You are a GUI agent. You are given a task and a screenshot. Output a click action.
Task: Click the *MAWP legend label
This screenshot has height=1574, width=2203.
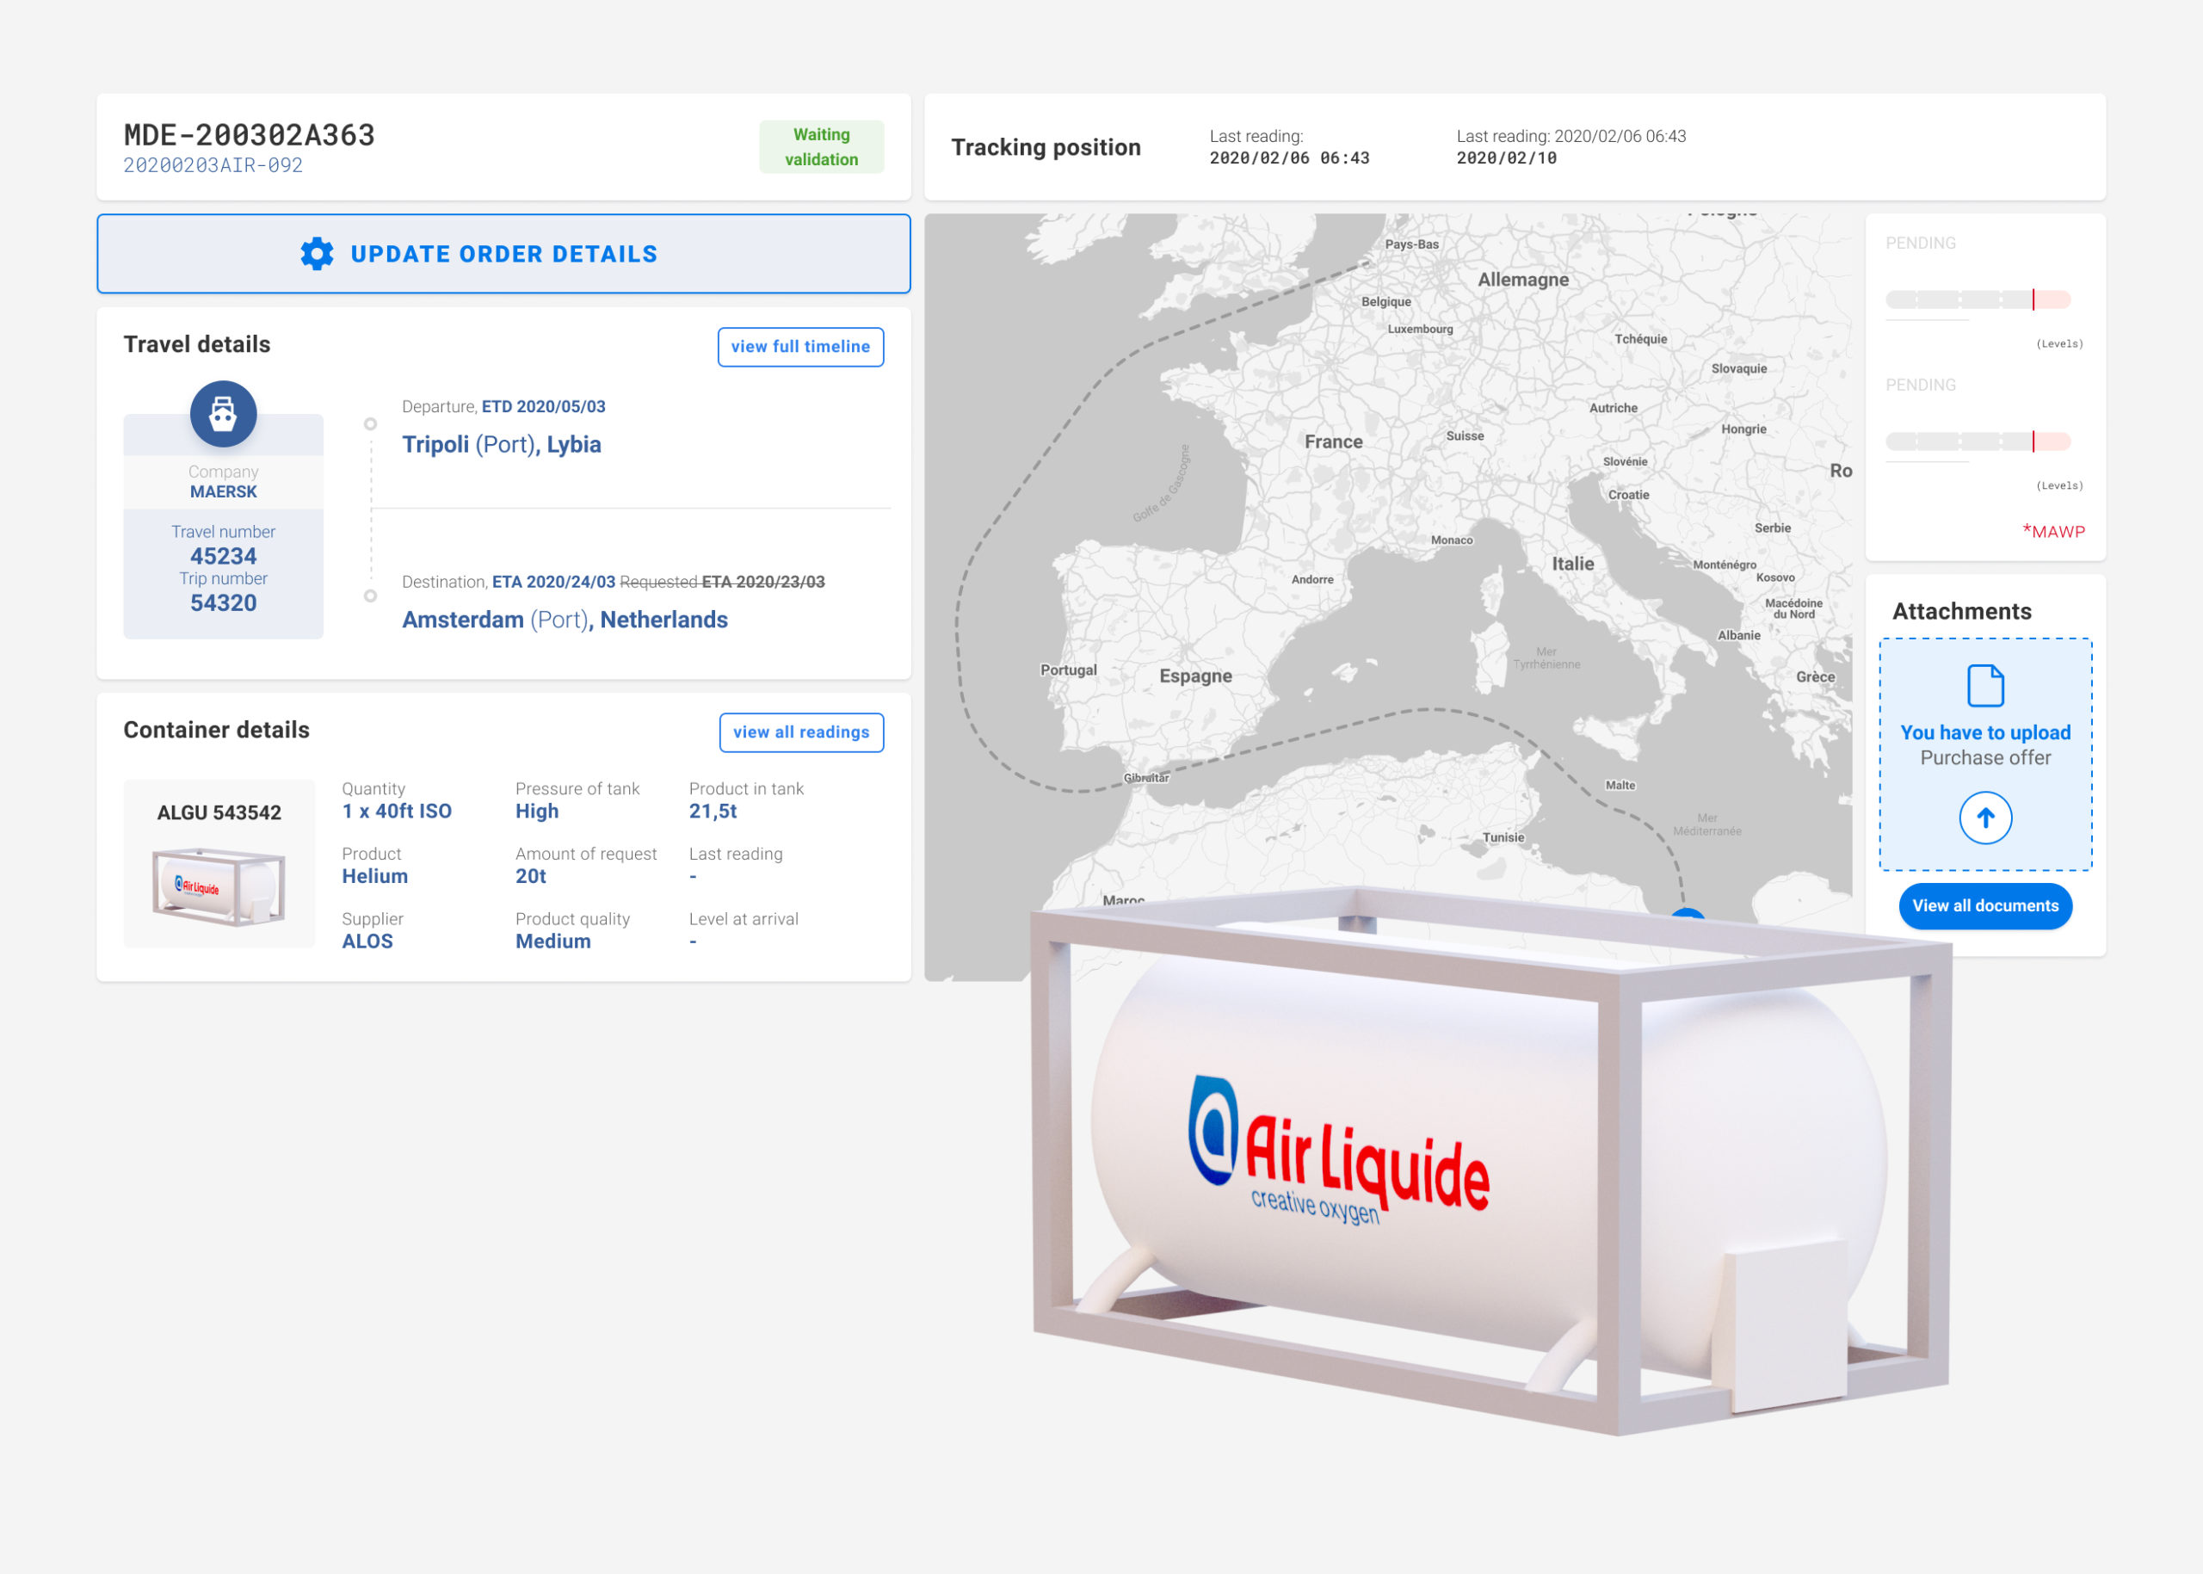pyautogui.click(x=2052, y=531)
